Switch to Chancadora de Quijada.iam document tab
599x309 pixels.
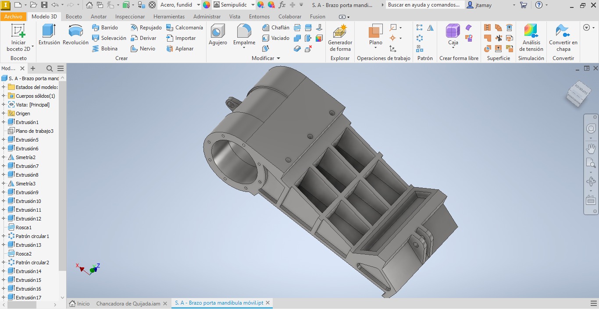128,303
